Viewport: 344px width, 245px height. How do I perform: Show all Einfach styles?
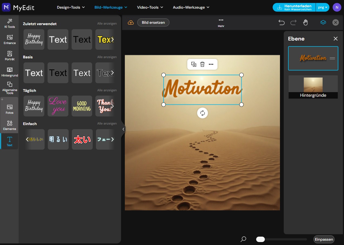point(107,123)
